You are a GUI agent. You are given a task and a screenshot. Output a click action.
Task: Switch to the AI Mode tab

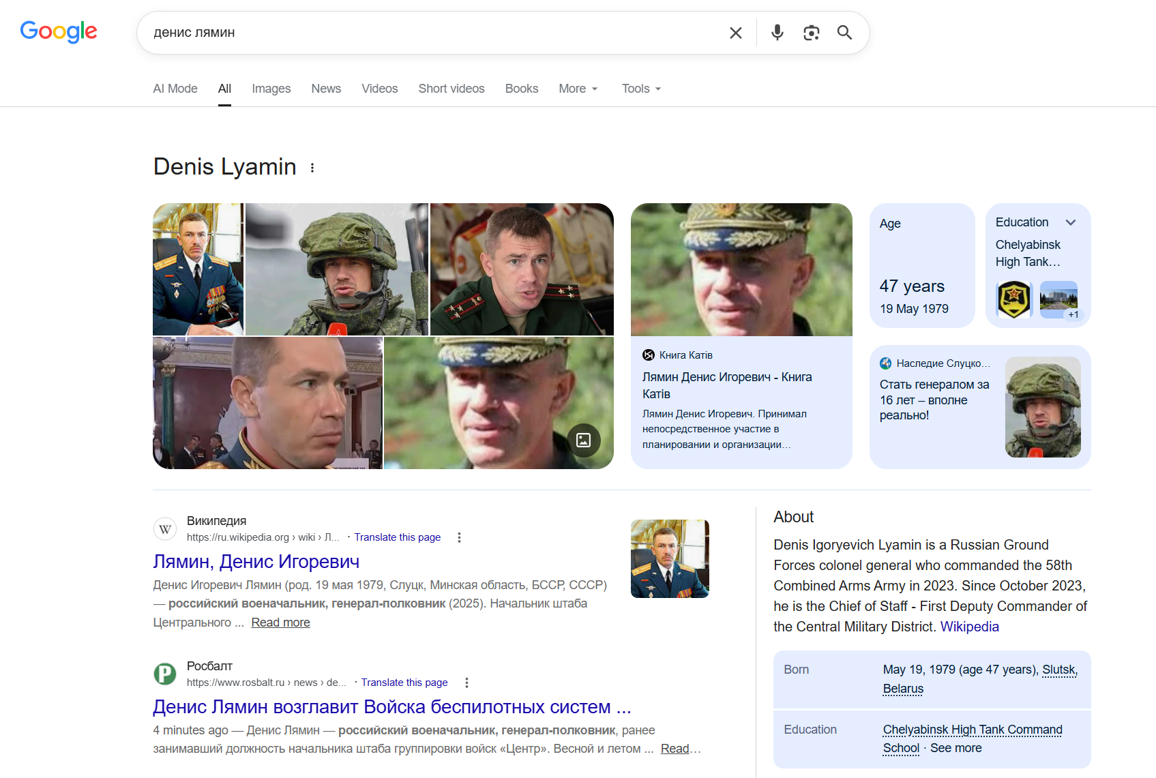[175, 89]
